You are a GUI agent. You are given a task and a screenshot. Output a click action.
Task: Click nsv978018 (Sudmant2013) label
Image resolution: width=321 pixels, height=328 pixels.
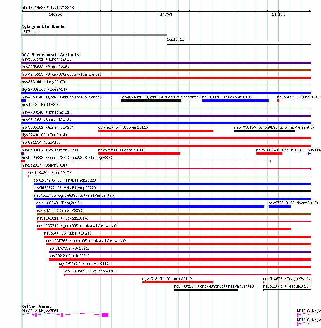tap(227, 97)
